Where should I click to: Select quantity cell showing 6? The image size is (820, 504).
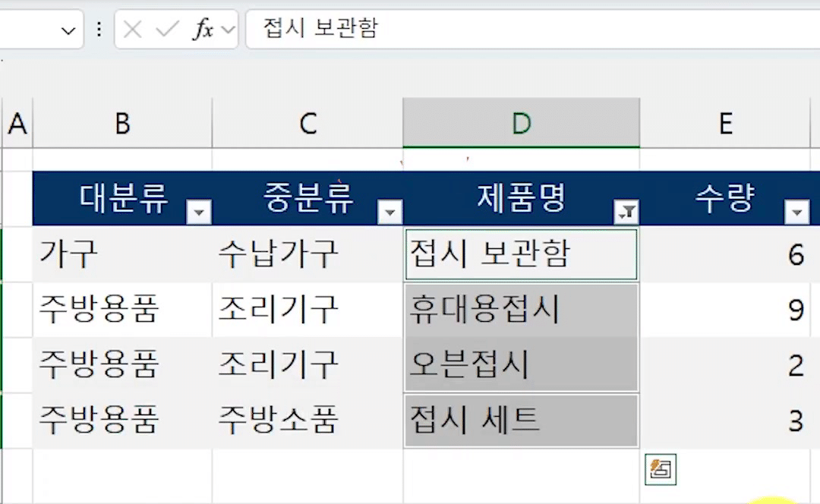[726, 254]
